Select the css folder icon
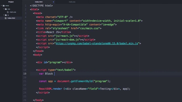The width and height of the screenshot is (182, 102). [x=6, y=9]
